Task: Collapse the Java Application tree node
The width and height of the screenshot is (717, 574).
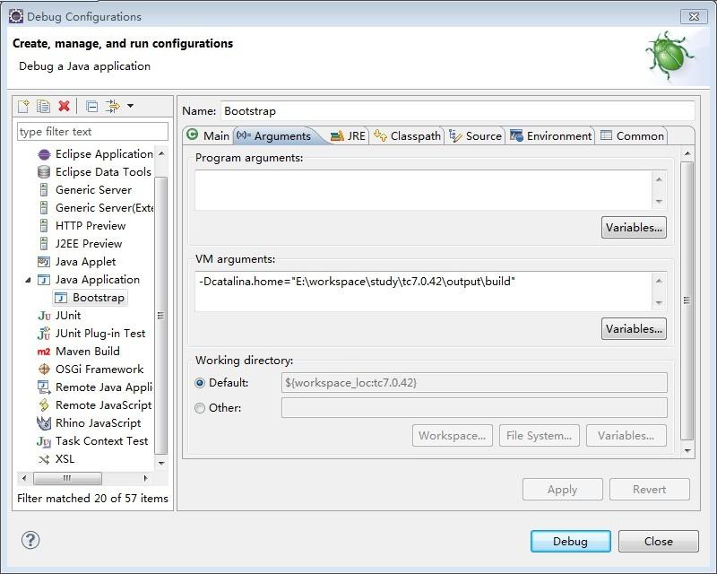Action: [x=28, y=280]
